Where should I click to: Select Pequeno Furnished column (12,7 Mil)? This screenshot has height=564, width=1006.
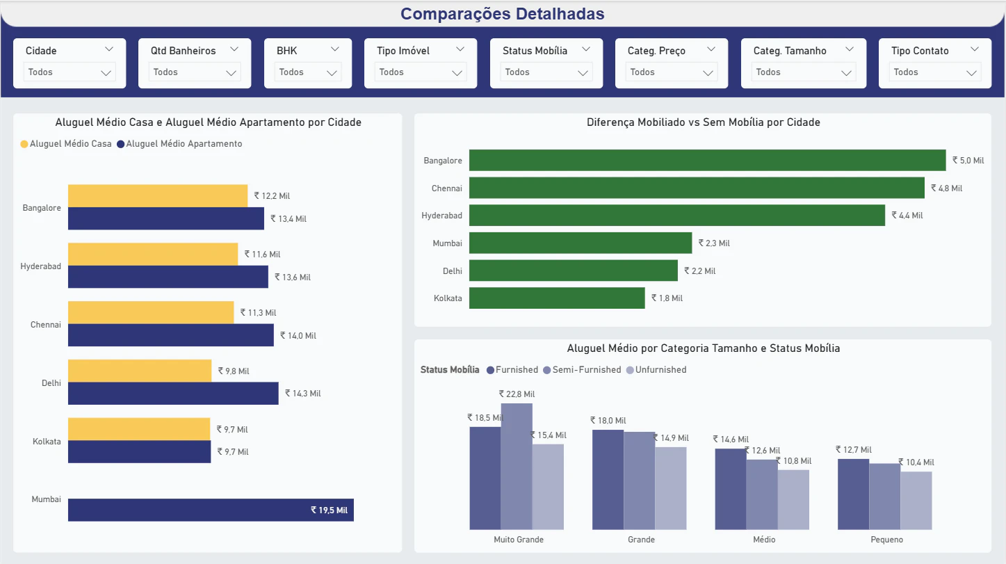(853, 494)
